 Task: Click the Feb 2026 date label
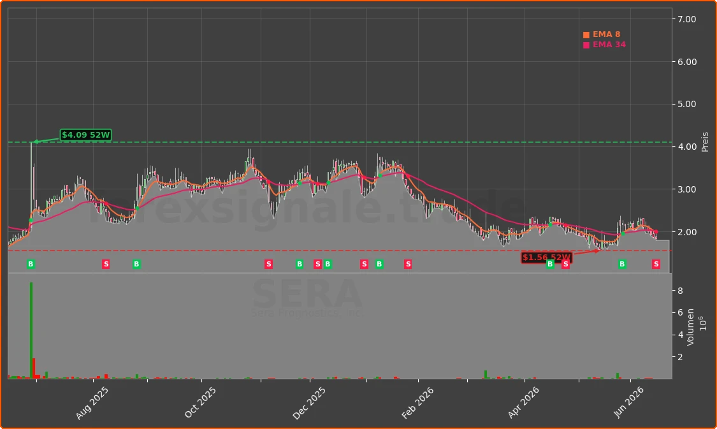(417, 403)
